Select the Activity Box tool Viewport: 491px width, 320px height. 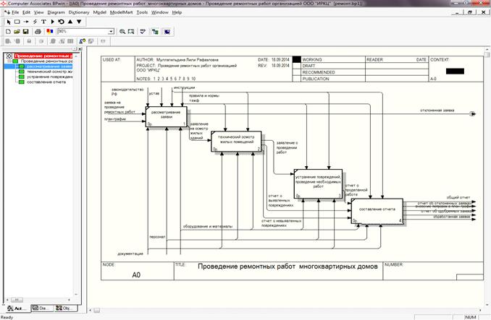point(17,22)
